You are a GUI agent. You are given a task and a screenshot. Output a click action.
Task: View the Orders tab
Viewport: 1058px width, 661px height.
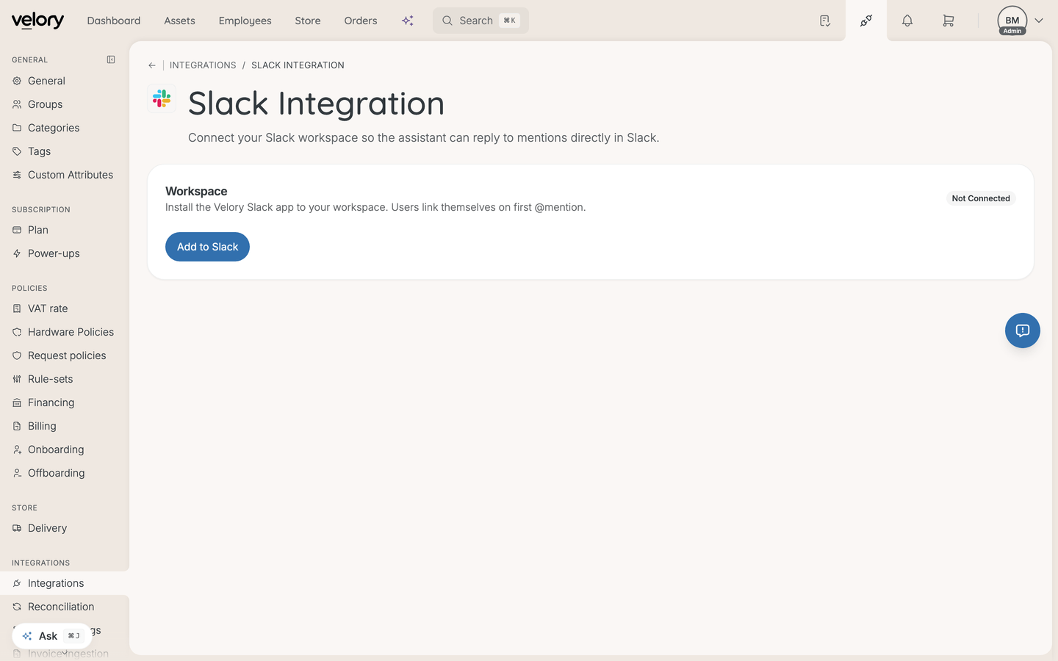point(361,21)
